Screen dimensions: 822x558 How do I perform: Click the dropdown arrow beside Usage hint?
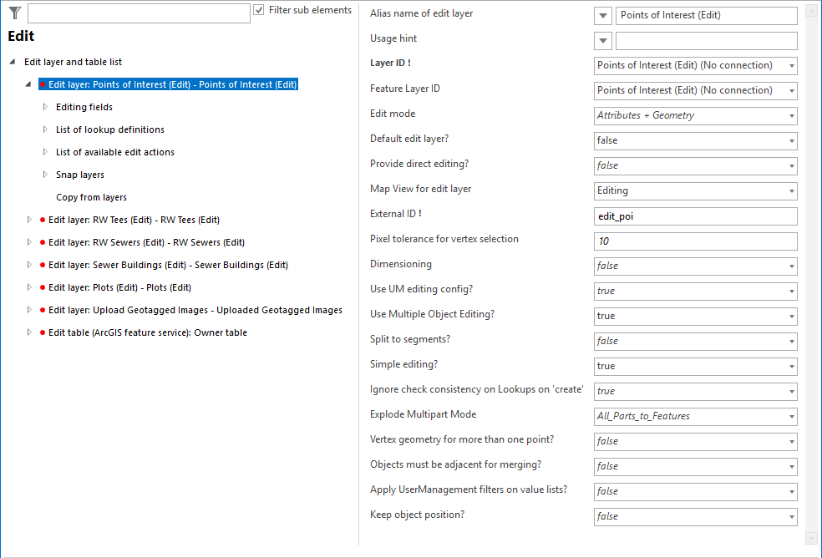click(x=602, y=40)
